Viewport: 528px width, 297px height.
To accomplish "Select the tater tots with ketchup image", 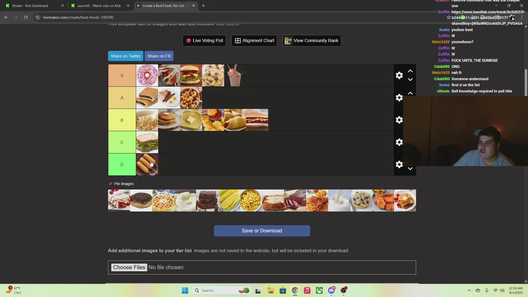I will pyautogui.click(x=213, y=120).
